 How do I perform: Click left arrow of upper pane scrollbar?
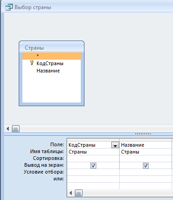8,129
